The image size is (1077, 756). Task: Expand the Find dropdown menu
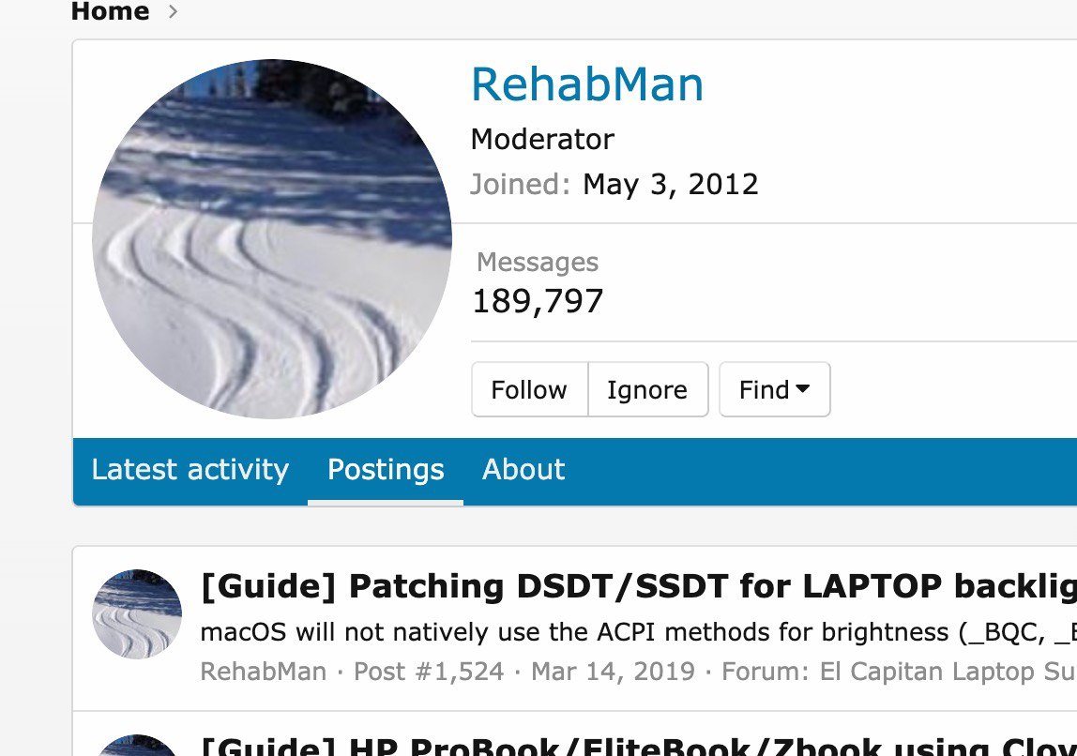pyautogui.click(x=775, y=389)
